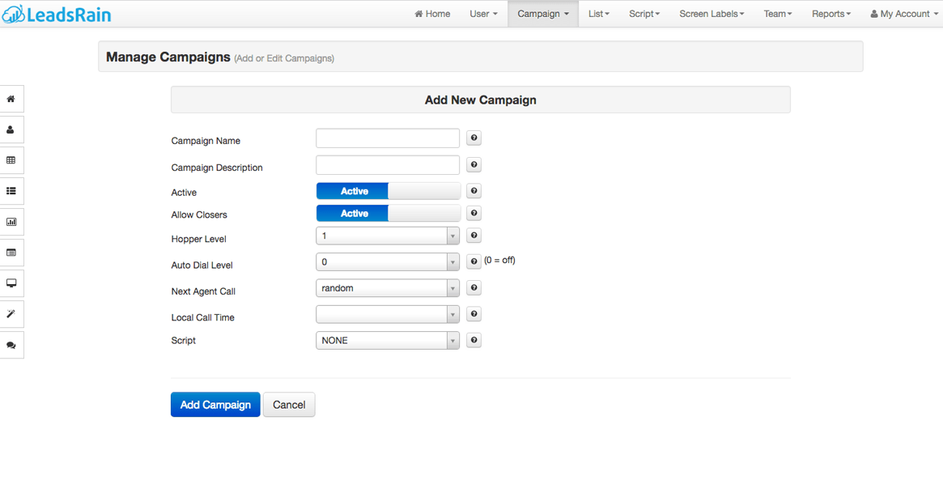Open the user icon in left sidebar
The height and width of the screenshot is (480, 943).
pyautogui.click(x=11, y=130)
